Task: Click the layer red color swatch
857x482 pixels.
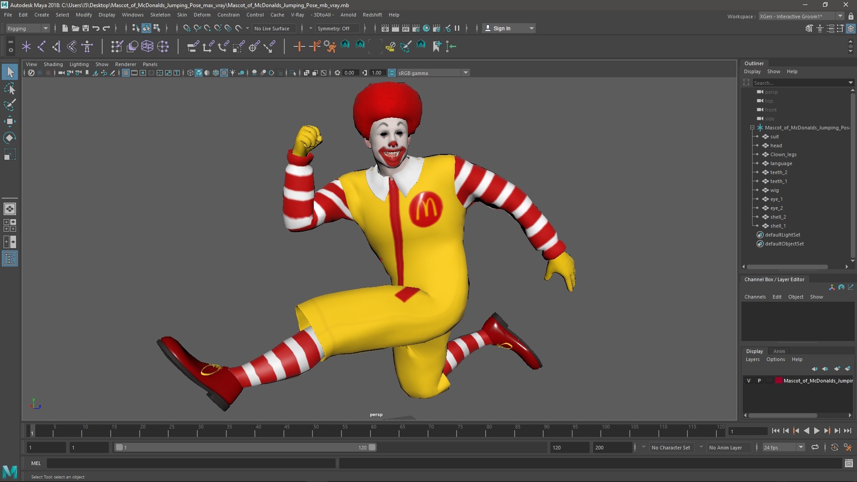Action: 779,381
